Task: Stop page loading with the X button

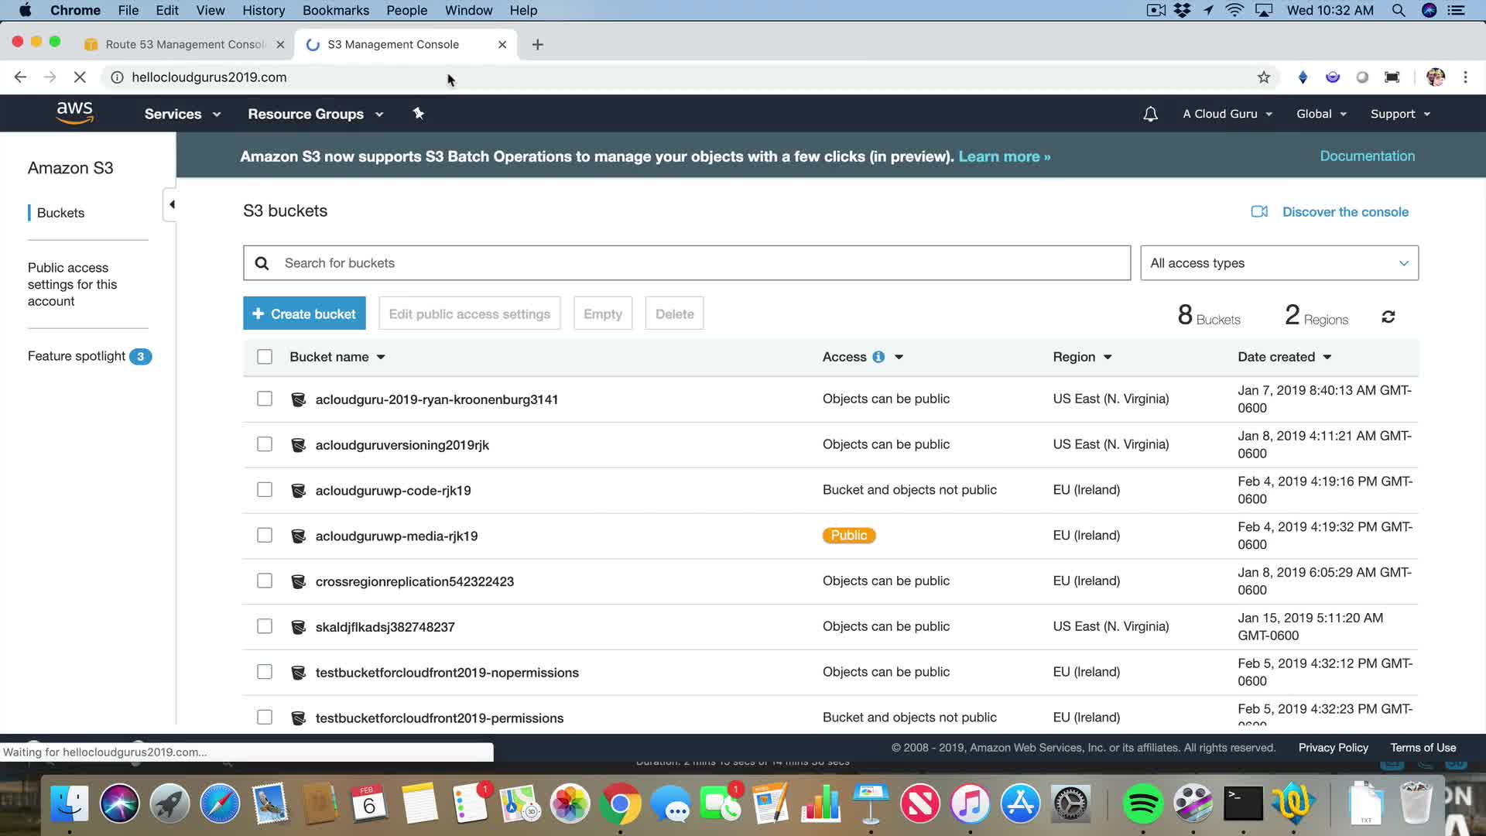Action: pos(80,77)
